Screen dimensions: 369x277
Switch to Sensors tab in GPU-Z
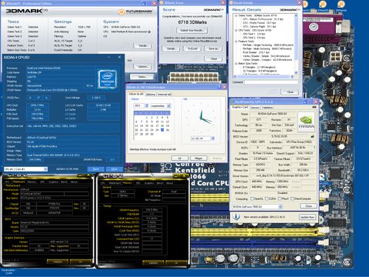pos(254,108)
